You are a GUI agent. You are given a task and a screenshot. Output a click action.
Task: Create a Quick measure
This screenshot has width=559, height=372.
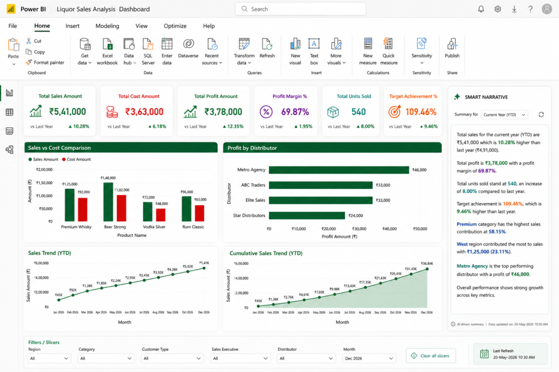pos(389,52)
